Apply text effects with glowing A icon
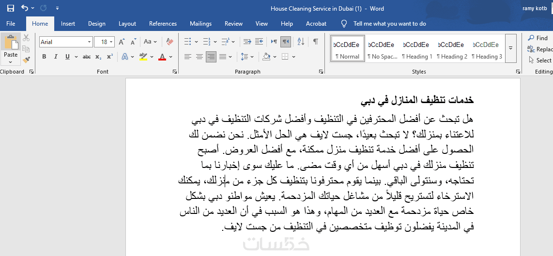 pos(124,57)
